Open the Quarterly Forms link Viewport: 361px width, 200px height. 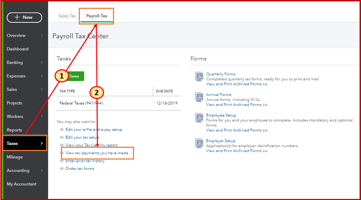coord(221,74)
